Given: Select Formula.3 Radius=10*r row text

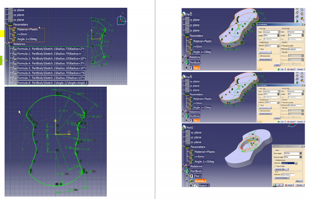Looking at the screenshot, I should click(x=52, y=59).
